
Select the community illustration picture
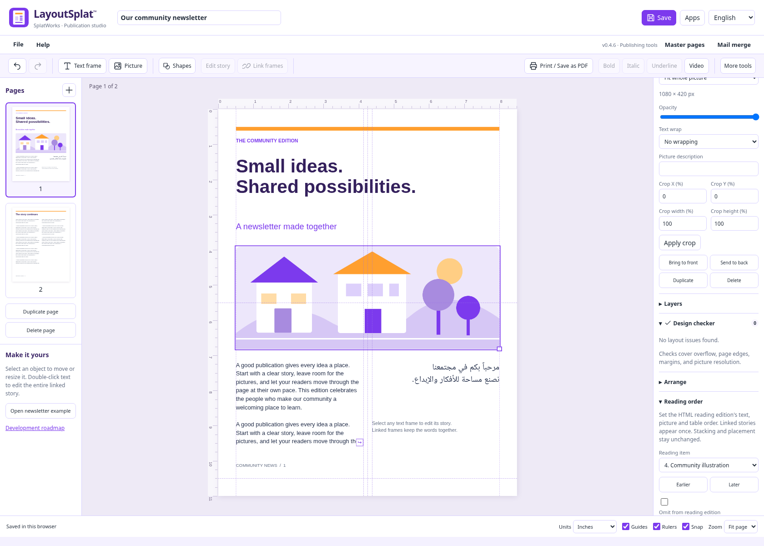coord(367,298)
